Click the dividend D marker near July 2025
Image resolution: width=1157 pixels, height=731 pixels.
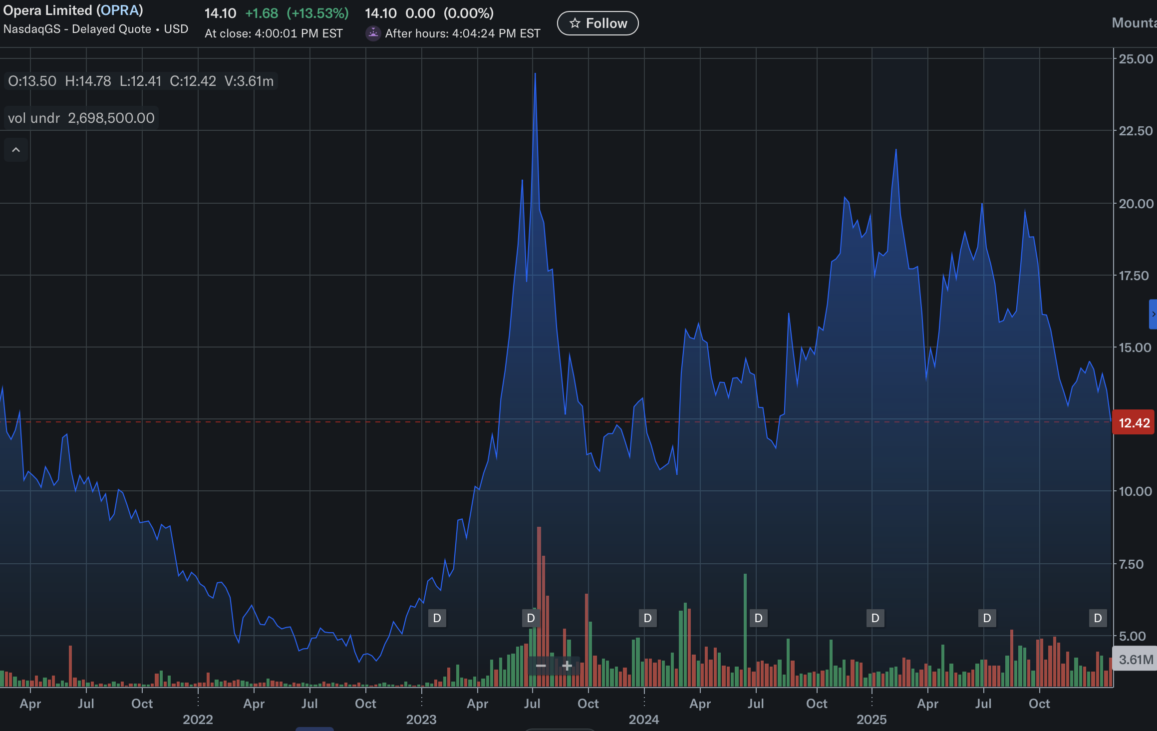click(987, 618)
